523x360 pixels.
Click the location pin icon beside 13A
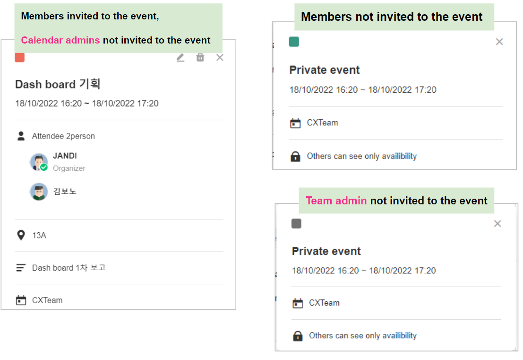click(21, 235)
